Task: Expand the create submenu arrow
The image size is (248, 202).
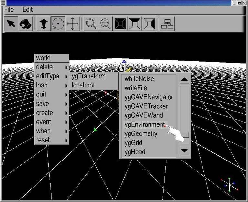Action: pyautogui.click(x=67, y=113)
